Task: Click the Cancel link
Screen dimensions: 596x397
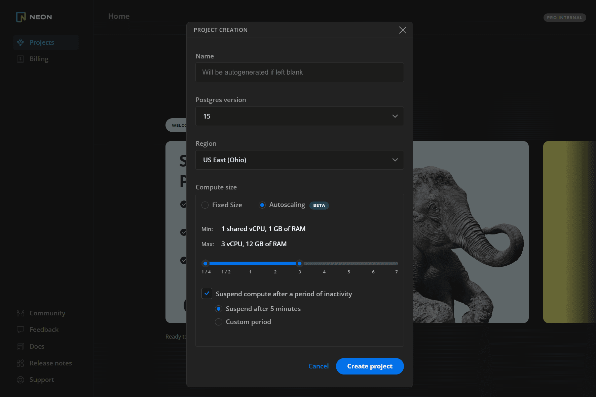Action: [x=318, y=366]
